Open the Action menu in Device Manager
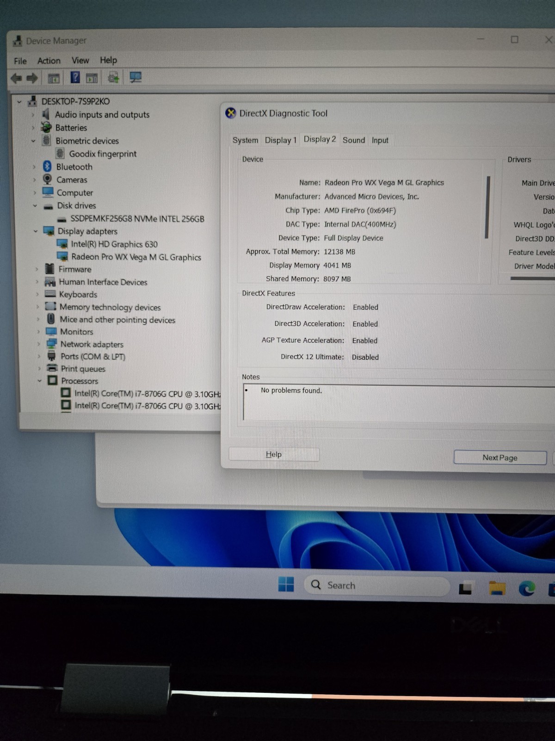The image size is (555, 741). click(49, 61)
